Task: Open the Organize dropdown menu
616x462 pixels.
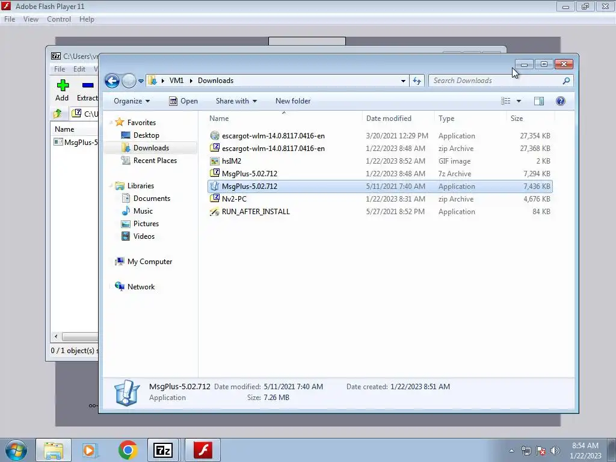Action: pos(132,101)
